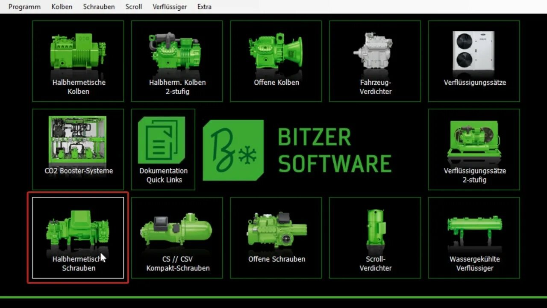Screen dimensions: 547x308
Task: Open the Programm menu
Action: pos(24,7)
